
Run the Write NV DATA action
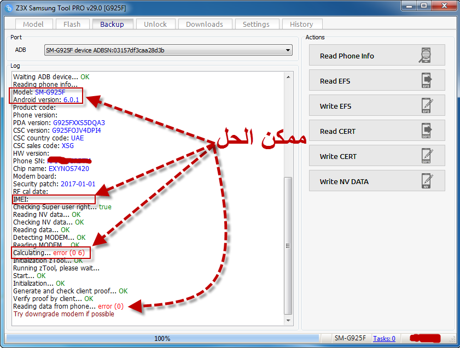click(x=377, y=181)
